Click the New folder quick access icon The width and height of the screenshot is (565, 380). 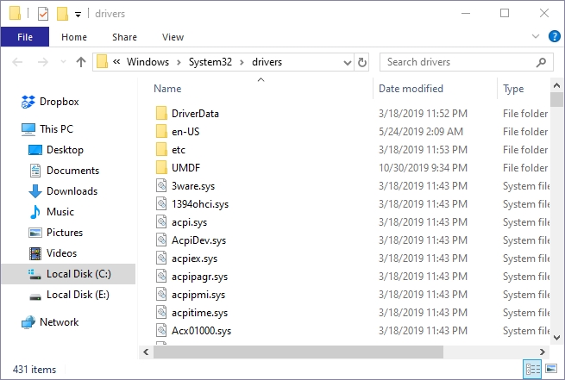[x=62, y=14]
